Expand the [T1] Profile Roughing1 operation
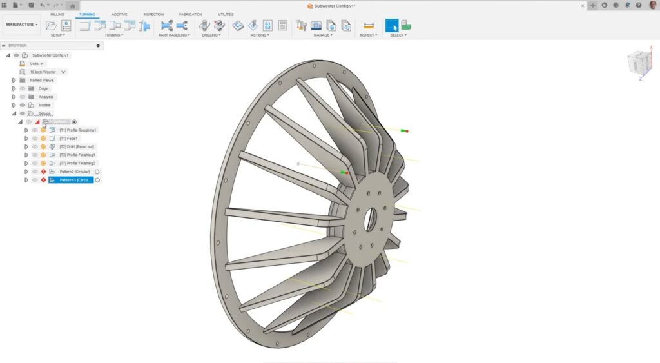This screenshot has height=363, width=660. click(26, 130)
